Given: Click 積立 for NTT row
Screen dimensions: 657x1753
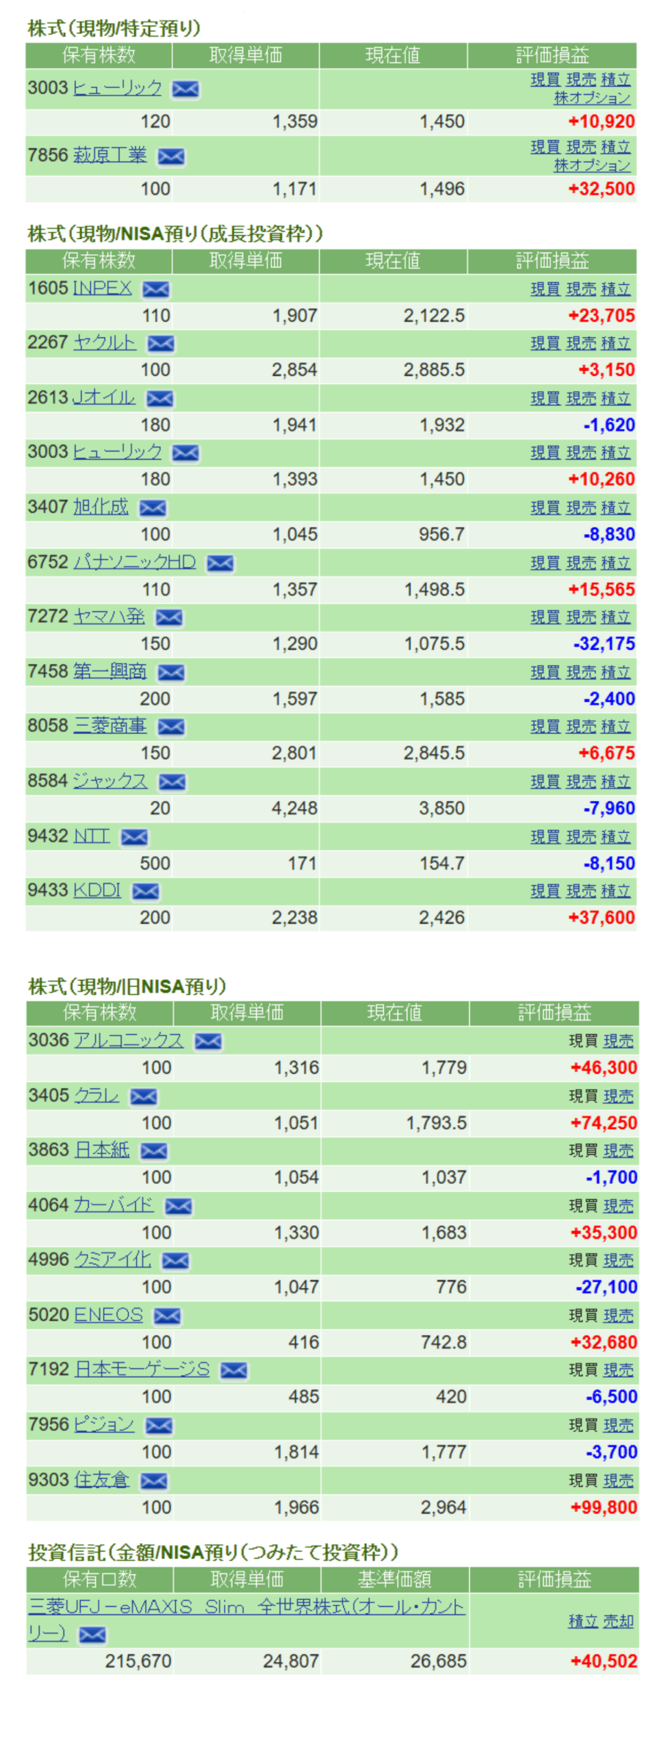Looking at the screenshot, I should tap(616, 836).
